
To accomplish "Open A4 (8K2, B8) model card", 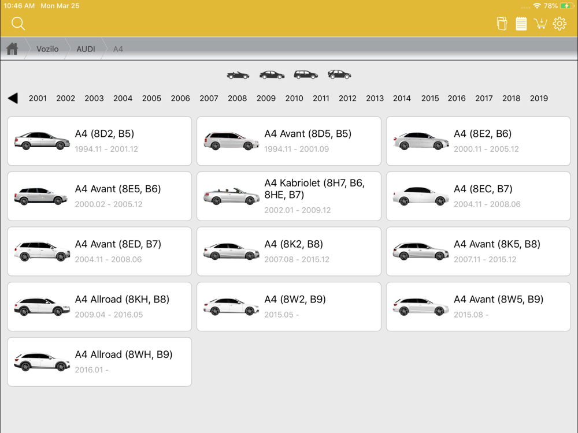I will coord(289,252).
